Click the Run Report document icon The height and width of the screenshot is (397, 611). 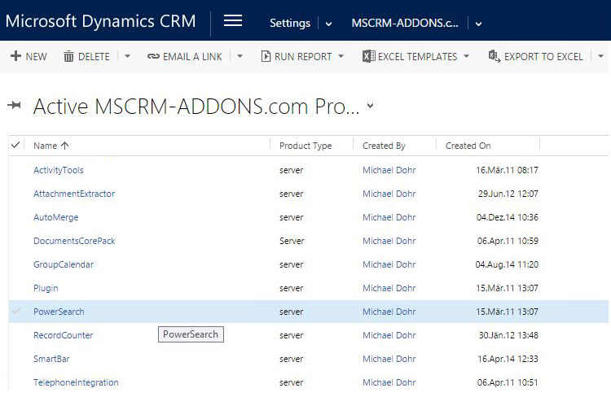(266, 56)
